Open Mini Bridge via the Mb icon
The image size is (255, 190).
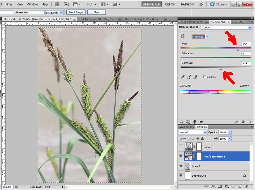[x=66, y=4]
